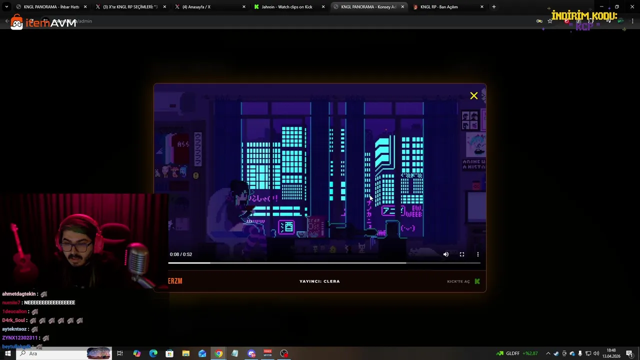
Task: Click the YAYINCI: CLERA label
Action: pyautogui.click(x=319, y=281)
